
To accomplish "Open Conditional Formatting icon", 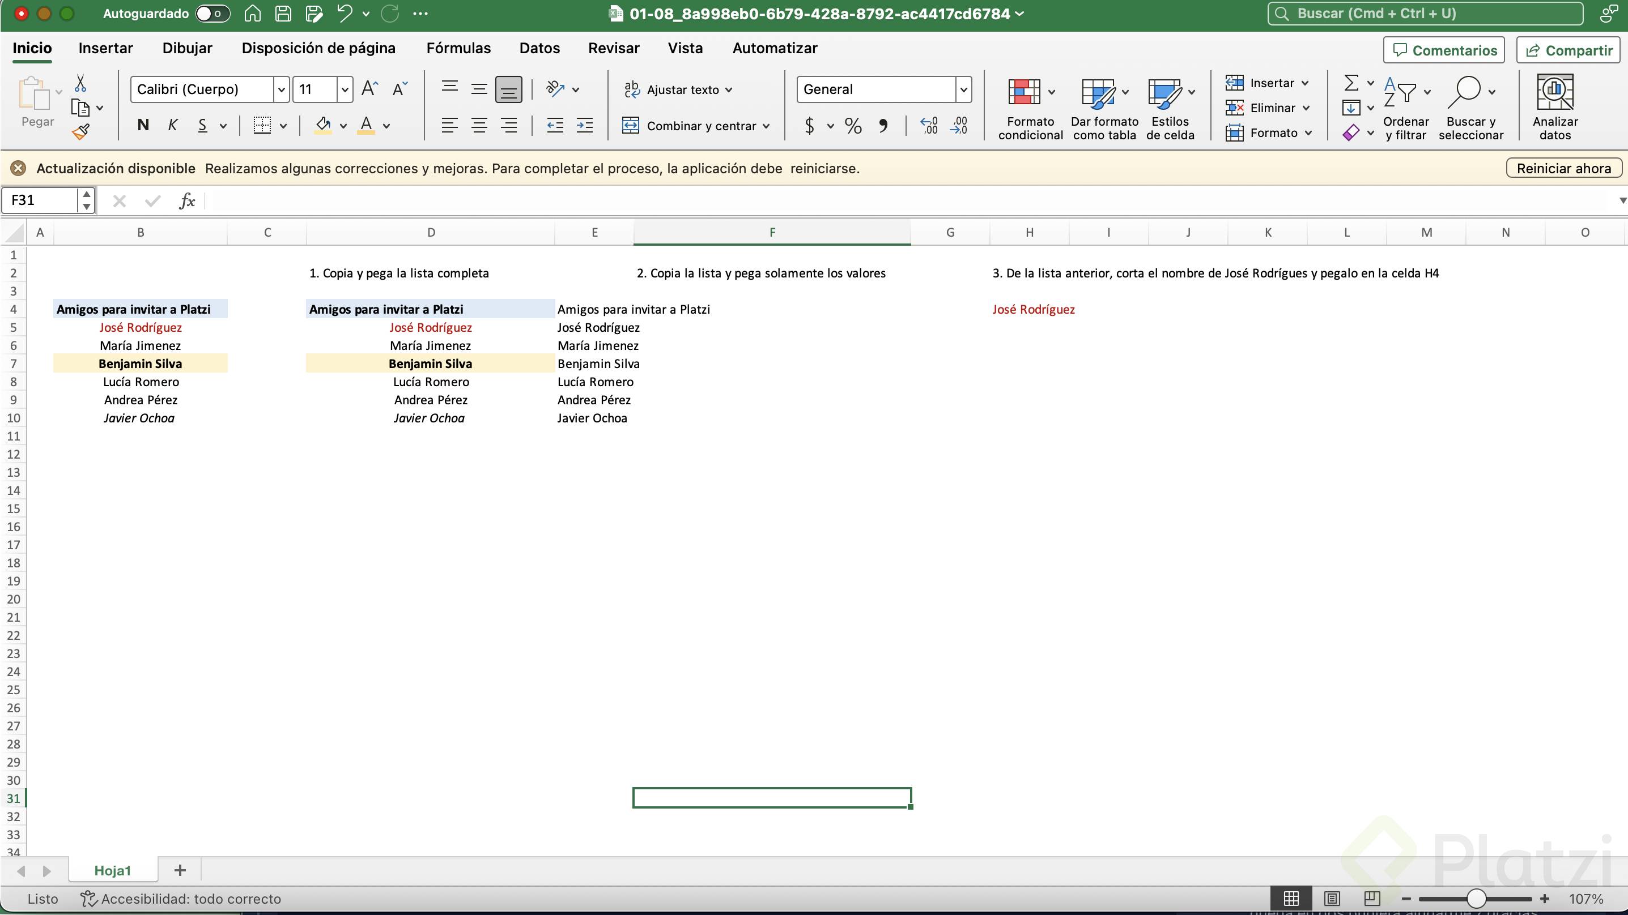I will 1024,93.
